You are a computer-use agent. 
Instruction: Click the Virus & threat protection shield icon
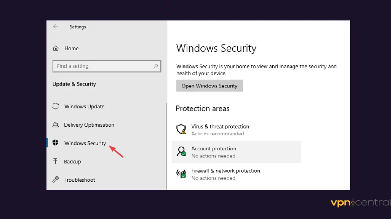pyautogui.click(x=181, y=129)
